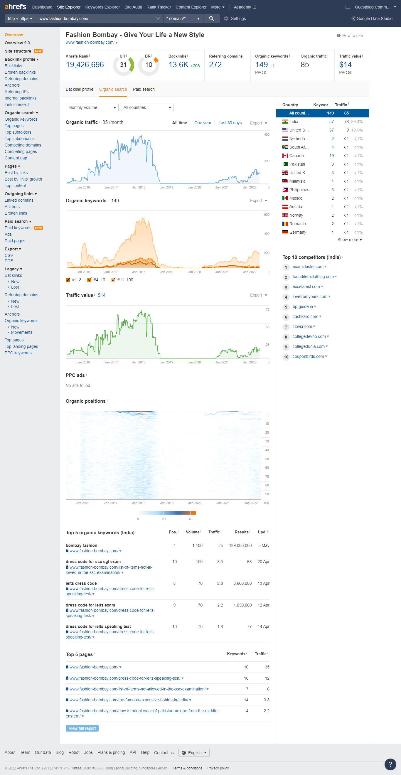Clear the URL with the X icon
The height and width of the screenshot is (775, 401).
158,19
